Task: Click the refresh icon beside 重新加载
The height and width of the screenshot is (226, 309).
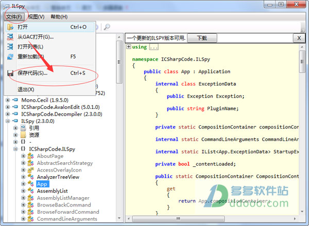Action: point(10,57)
